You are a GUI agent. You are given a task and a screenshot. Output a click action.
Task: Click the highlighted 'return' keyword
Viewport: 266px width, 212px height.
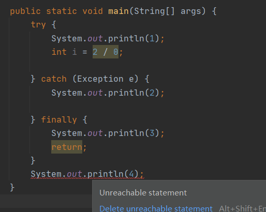click(x=67, y=147)
